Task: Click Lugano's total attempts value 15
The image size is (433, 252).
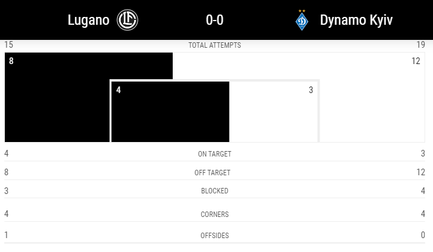Action: pos(8,45)
